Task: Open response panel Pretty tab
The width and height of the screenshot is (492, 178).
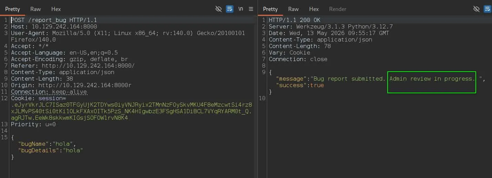Action: tap(270, 9)
